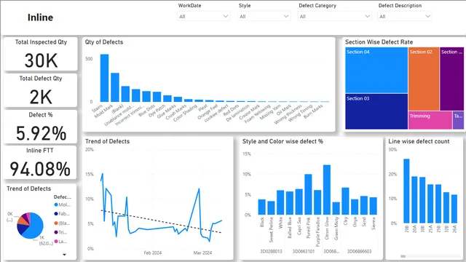466x262 pixels.
Task: Open the Style filter dropdown
Action: click(264, 16)
